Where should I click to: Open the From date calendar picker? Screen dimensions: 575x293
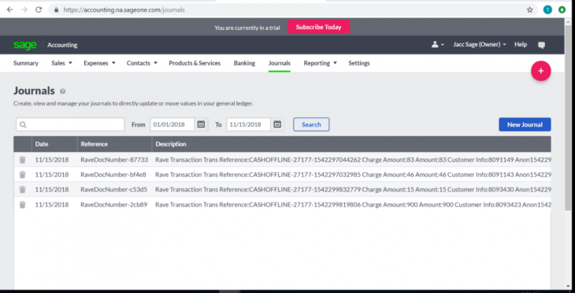pos(201,124)
